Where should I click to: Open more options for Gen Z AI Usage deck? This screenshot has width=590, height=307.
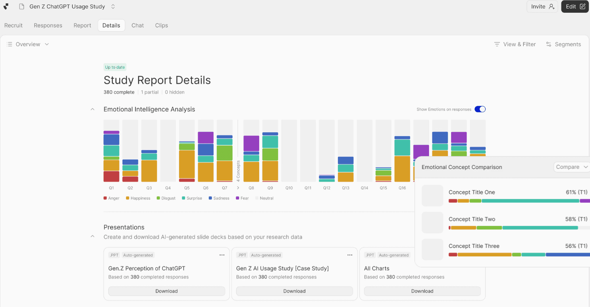click(350, 255)
